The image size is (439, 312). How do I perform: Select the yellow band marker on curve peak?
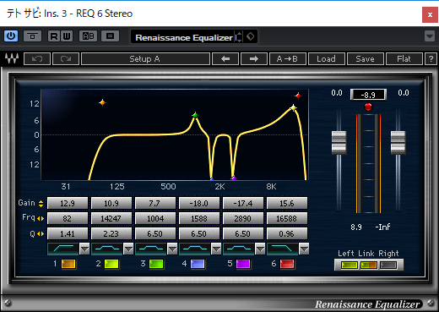pos(293,108)
